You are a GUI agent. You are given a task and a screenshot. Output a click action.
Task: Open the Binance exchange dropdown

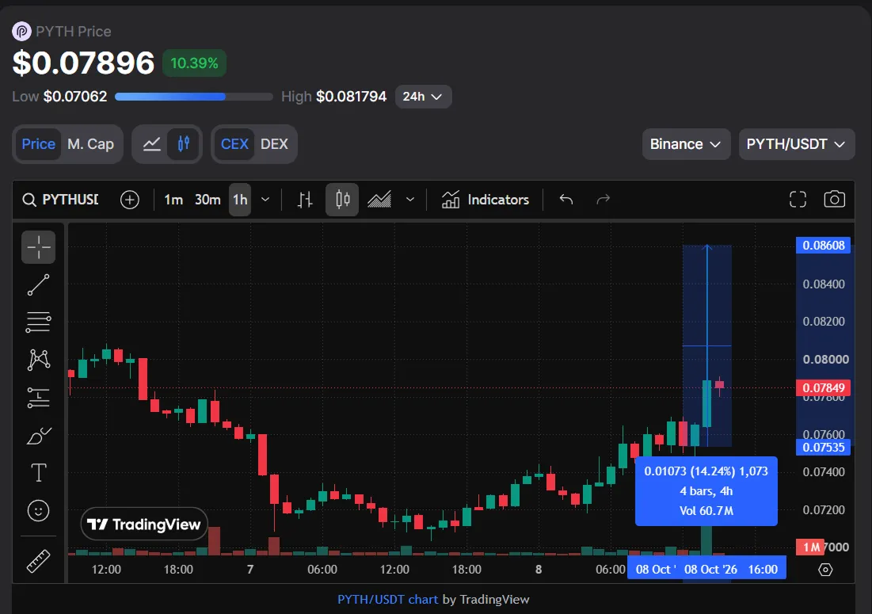click(x=686, y=144)
